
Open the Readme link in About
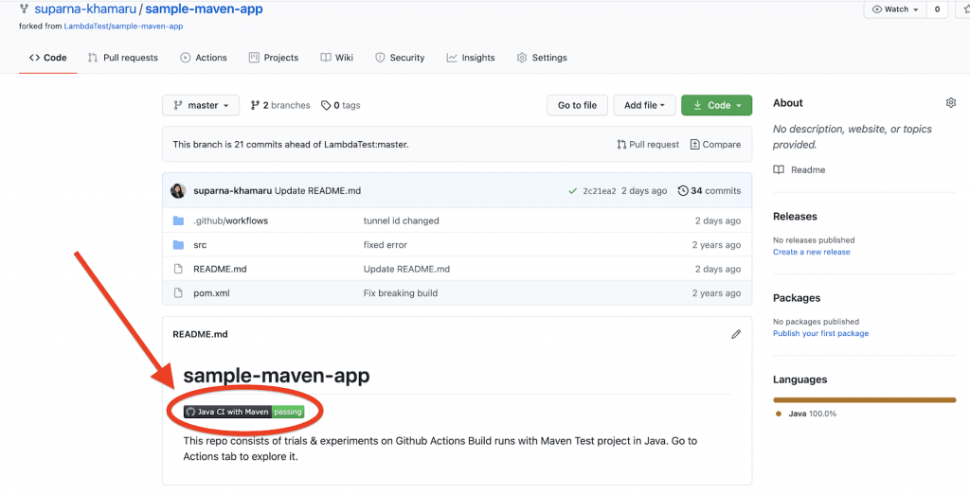click(799, 169)
